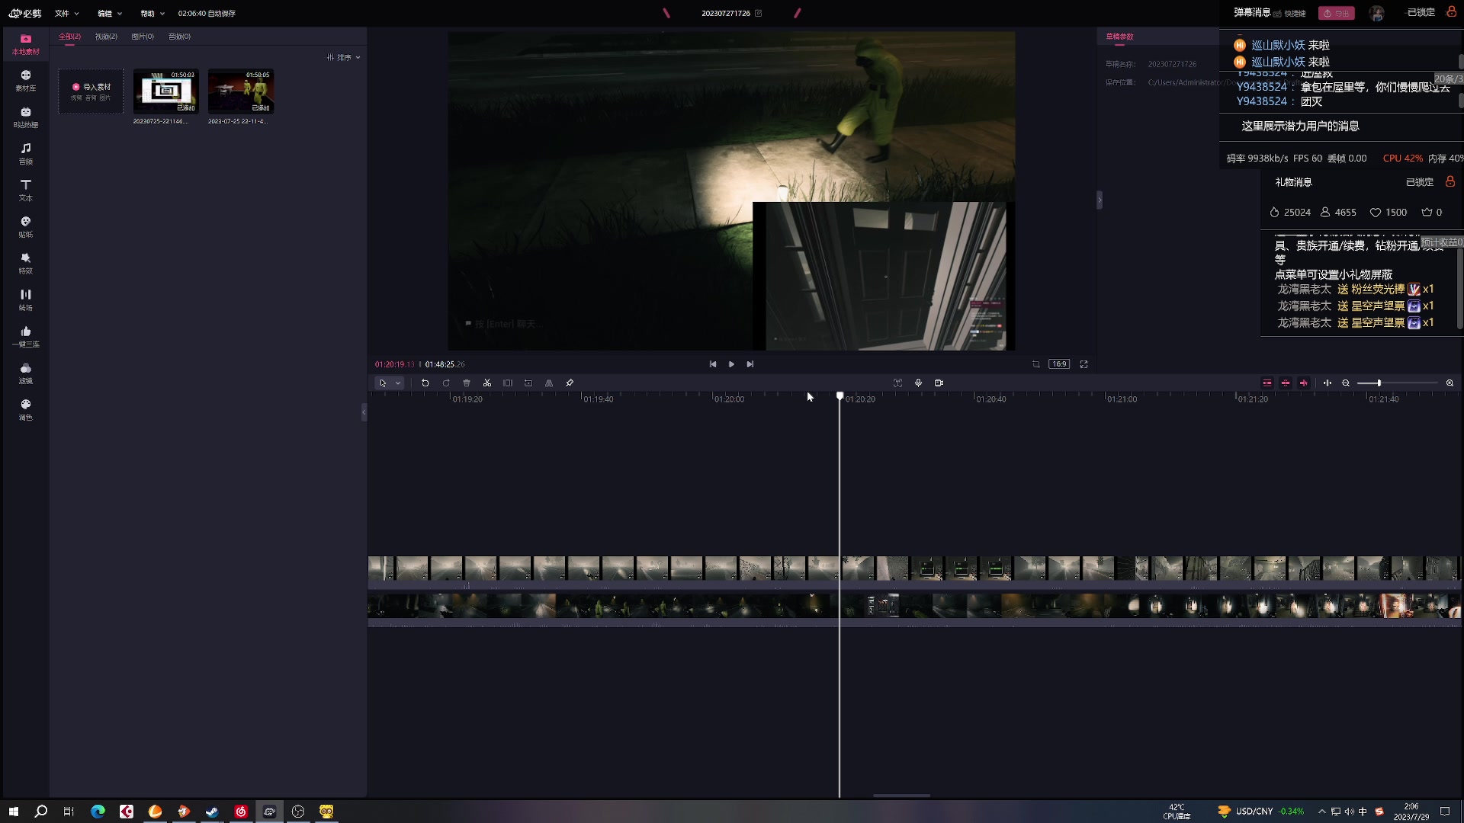The width and height of the screenshot is (1464, 823).
Task: Click the timeline zoom out magnifier
Action: tap(1346, 383)
